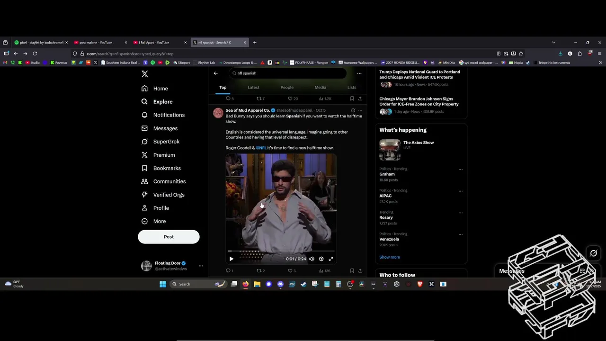
Task: Click the 'nfl spanish' search field
Action: pos(287,73)
